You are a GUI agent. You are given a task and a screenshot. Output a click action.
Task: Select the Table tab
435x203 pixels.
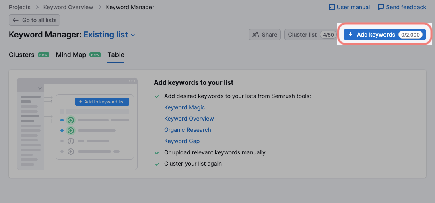click(x=116, y=55)
